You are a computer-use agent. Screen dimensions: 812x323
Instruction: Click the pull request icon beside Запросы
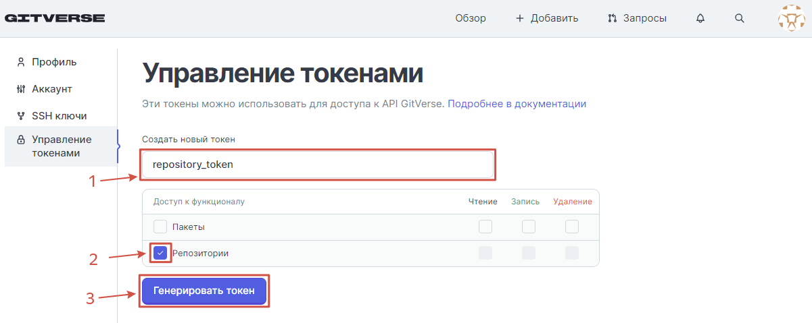[613, 18]
